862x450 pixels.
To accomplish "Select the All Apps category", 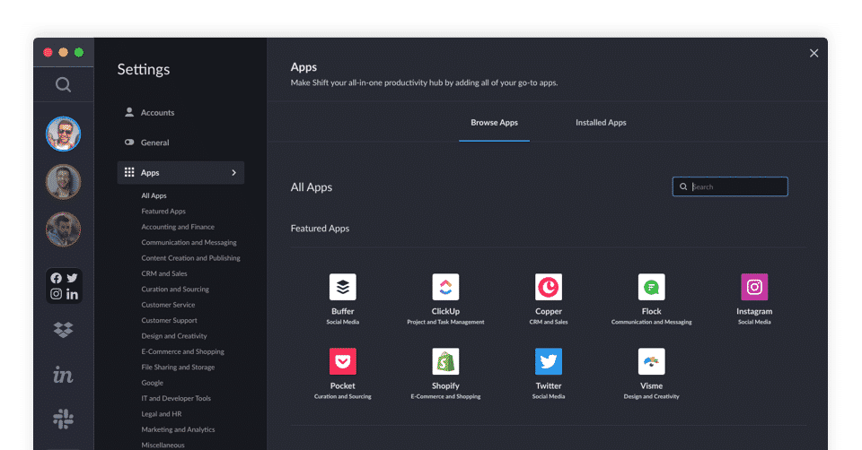I will [x=154, y=195].
